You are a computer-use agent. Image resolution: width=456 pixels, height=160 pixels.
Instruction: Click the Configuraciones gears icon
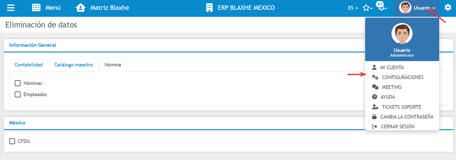pos(375,77)
